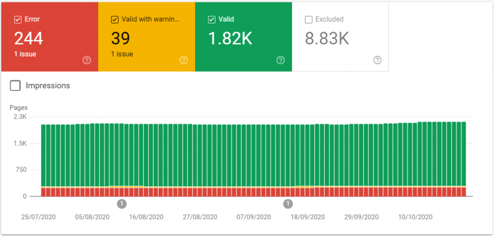Select the 1.82K Valid count
The height and width of the screenshot is (236, 494).
coord(230,39)
